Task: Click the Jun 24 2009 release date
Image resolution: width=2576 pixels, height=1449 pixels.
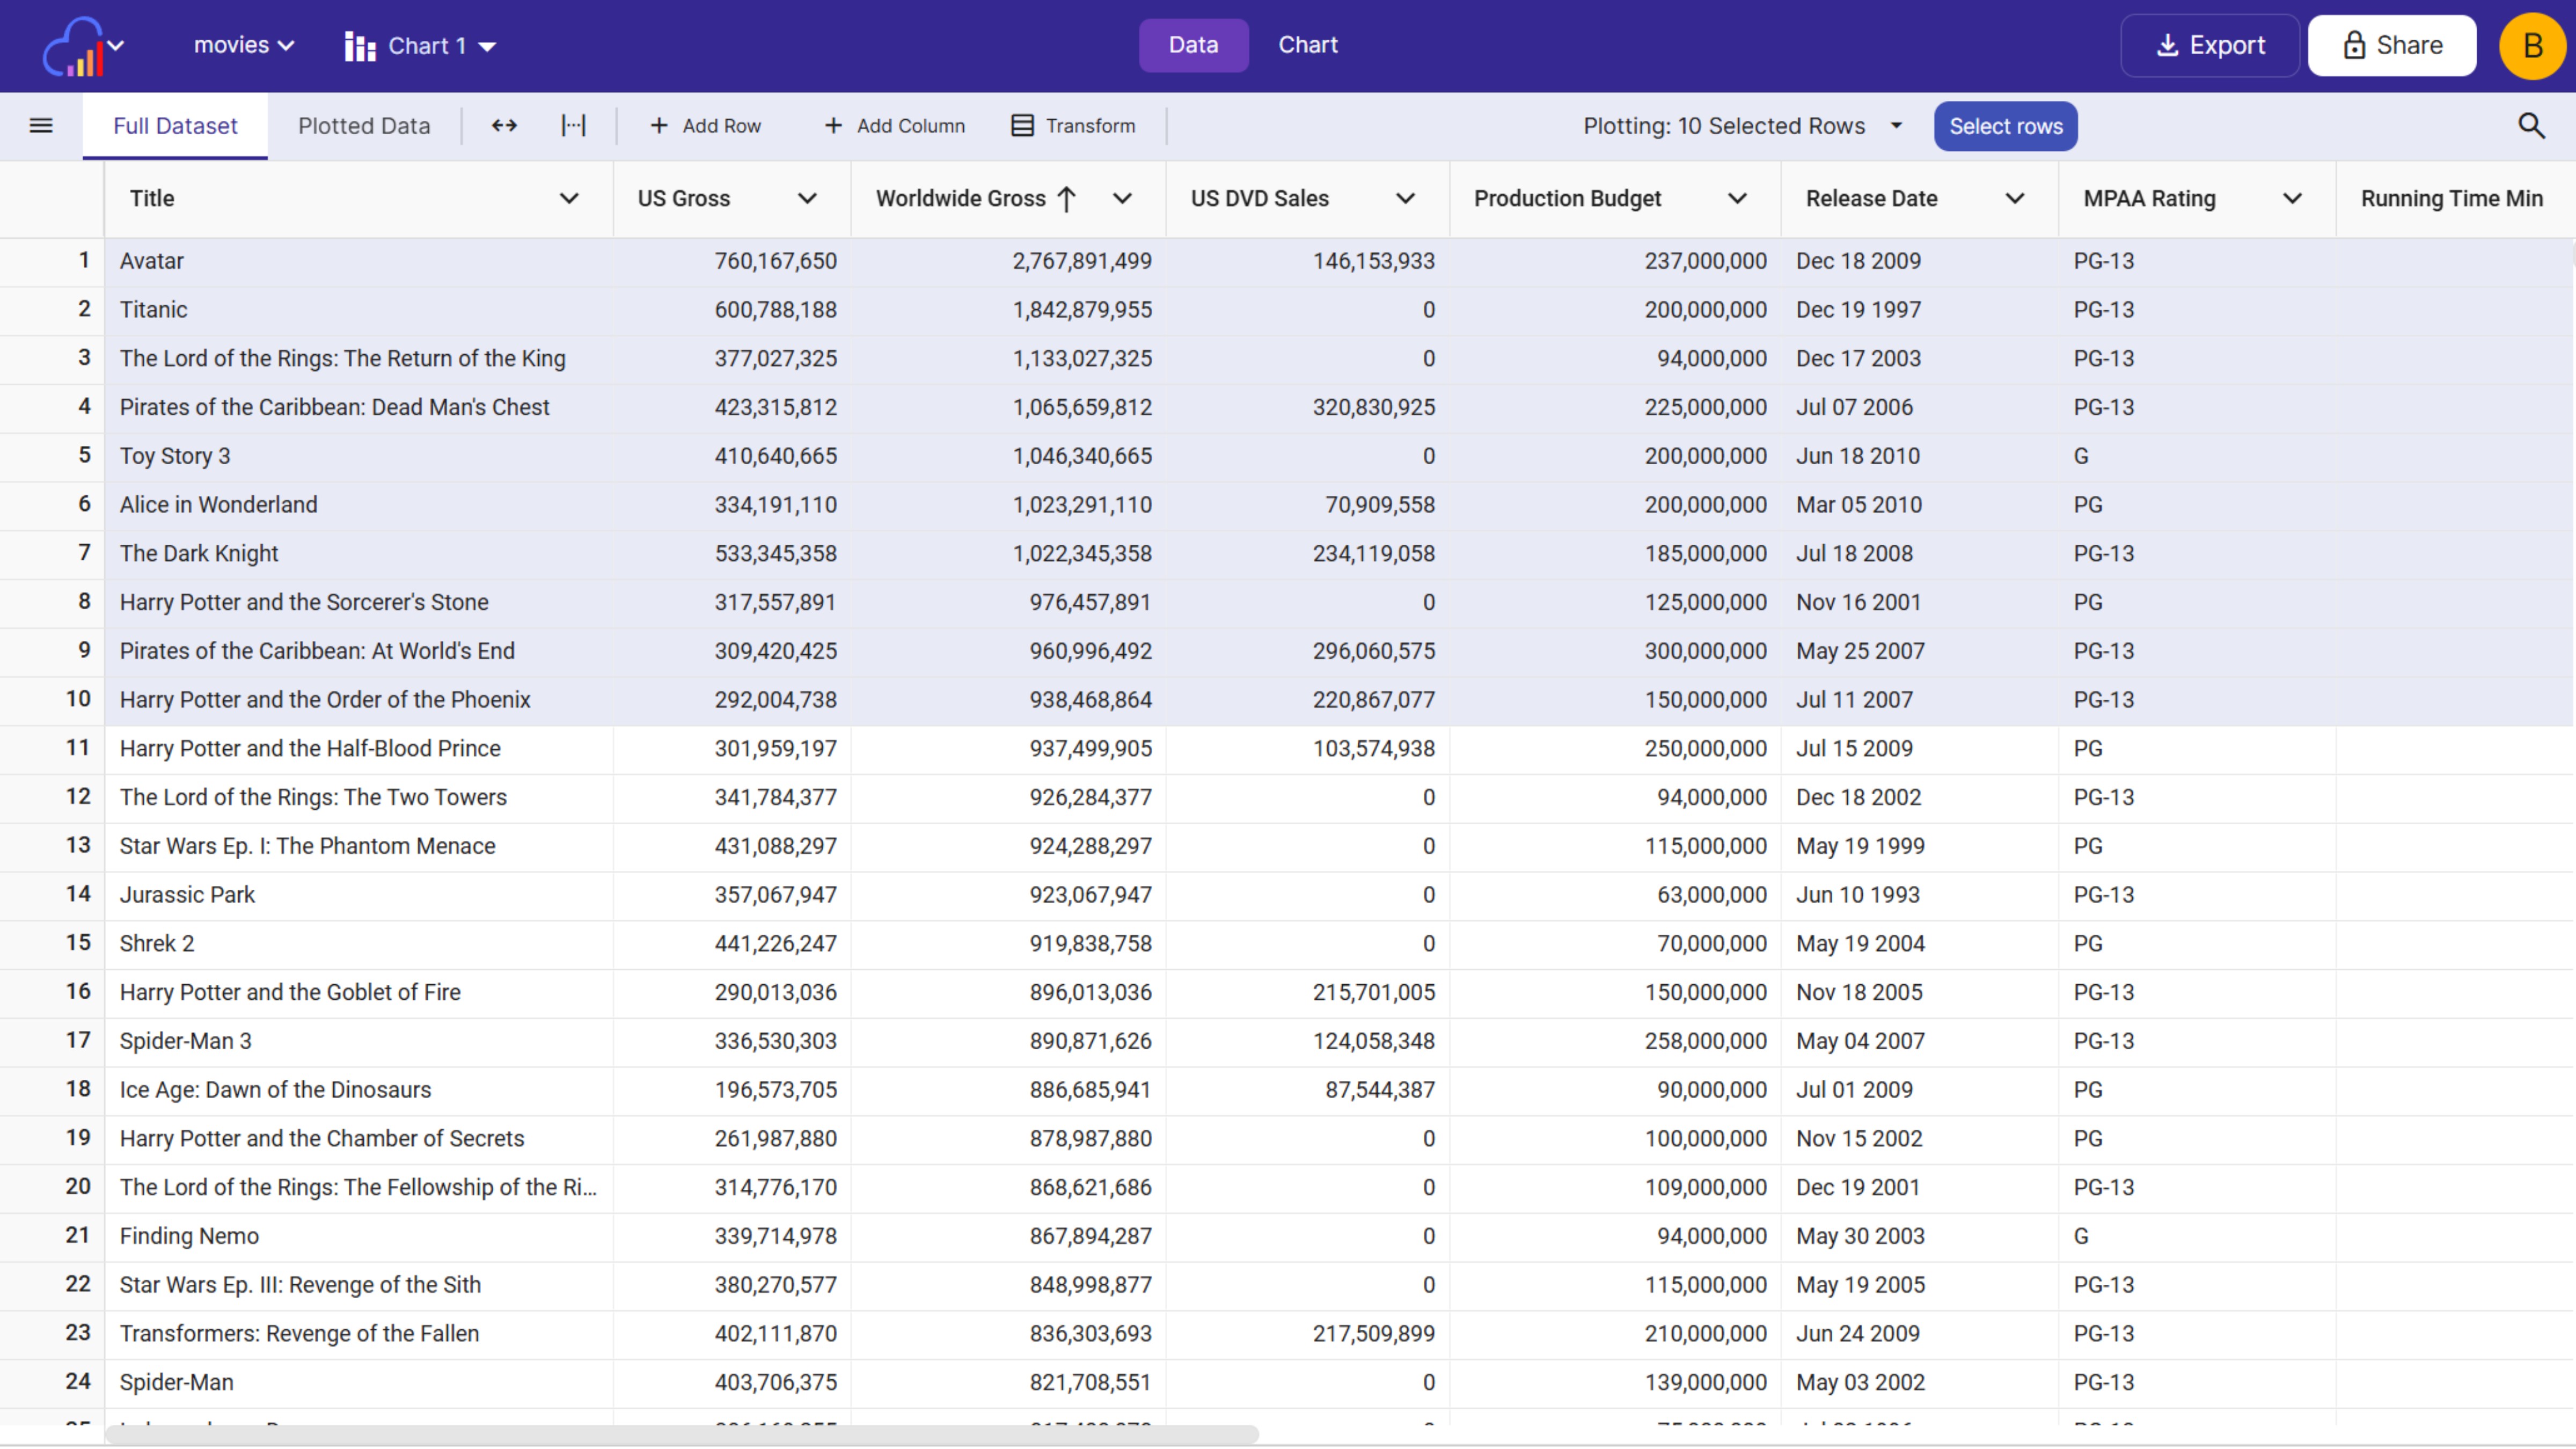Action: [1919, 1334]
